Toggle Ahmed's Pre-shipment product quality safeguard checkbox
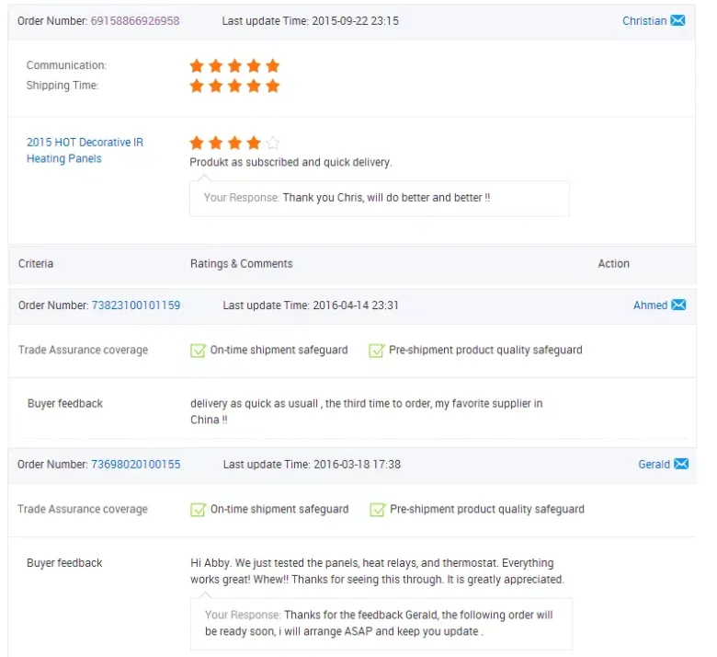 [376, 350]
